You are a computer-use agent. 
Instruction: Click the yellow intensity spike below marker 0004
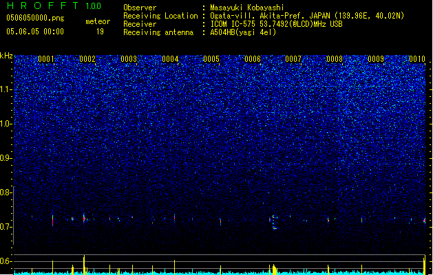[174, 267]
